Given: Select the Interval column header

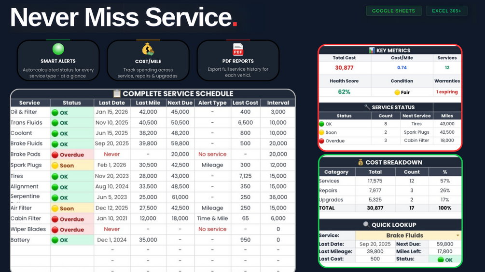Looking at the screenshot, I should [278, 103].
